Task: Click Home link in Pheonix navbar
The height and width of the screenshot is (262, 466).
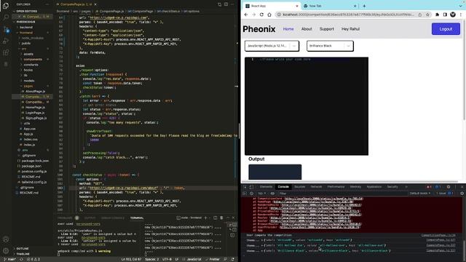Action: [x=288, y=29]
